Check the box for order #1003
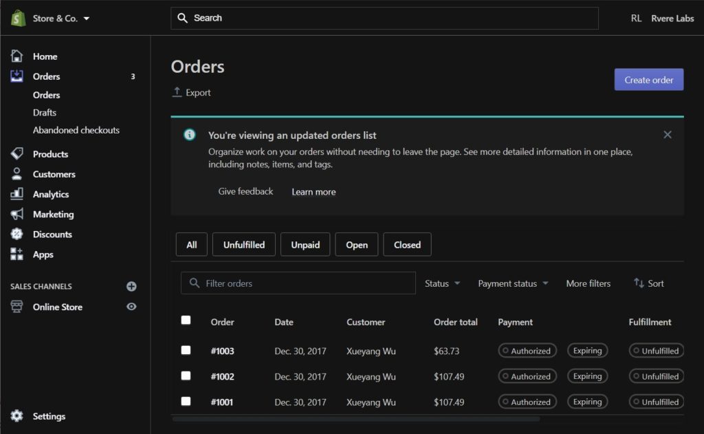Image resolution: width=704 pixels, height=434 pixels. 186,350
